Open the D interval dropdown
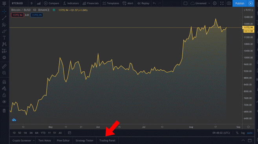 pyautogui.click(x=31, y=4)
